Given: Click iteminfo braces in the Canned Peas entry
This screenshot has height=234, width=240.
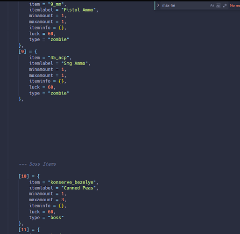Looking at the screenshot, I should click(x=61, y=206).
